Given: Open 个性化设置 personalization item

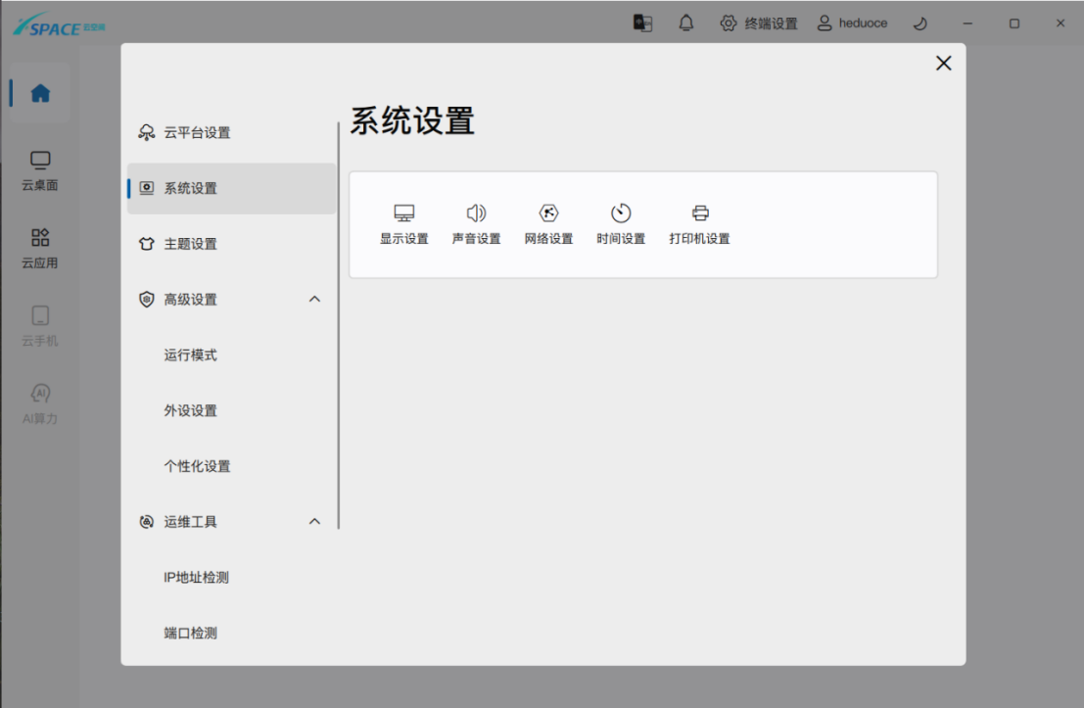Looking at the screenshot, I should [197, 466].
